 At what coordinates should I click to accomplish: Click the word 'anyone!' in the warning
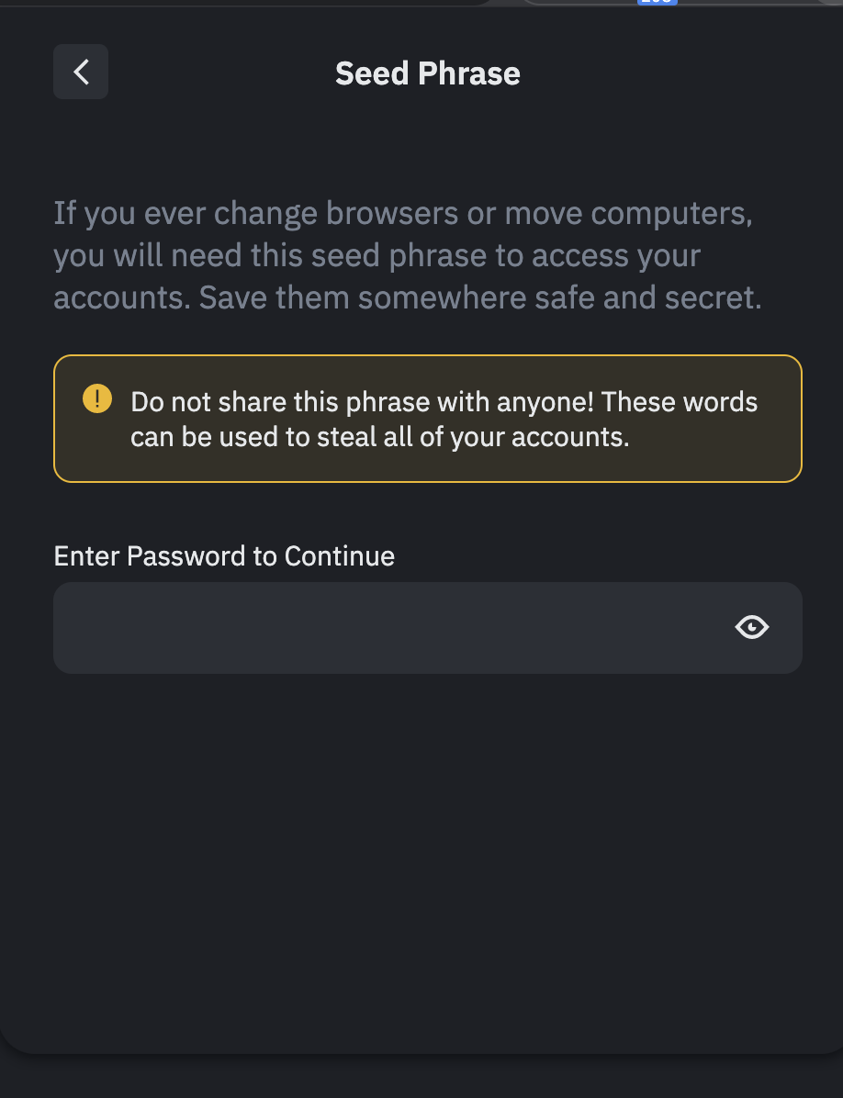[x=545, y=402]
